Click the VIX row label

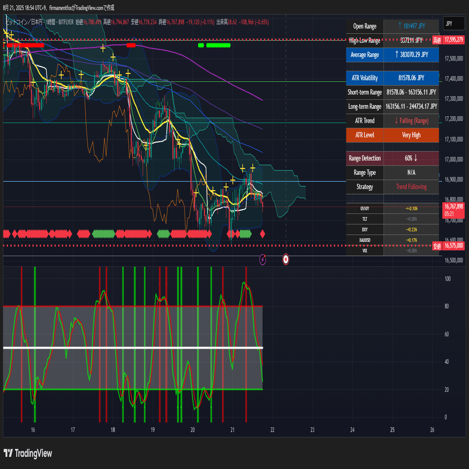click(364, 251)
